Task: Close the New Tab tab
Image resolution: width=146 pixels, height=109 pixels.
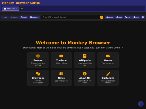Action: point(17,9)
